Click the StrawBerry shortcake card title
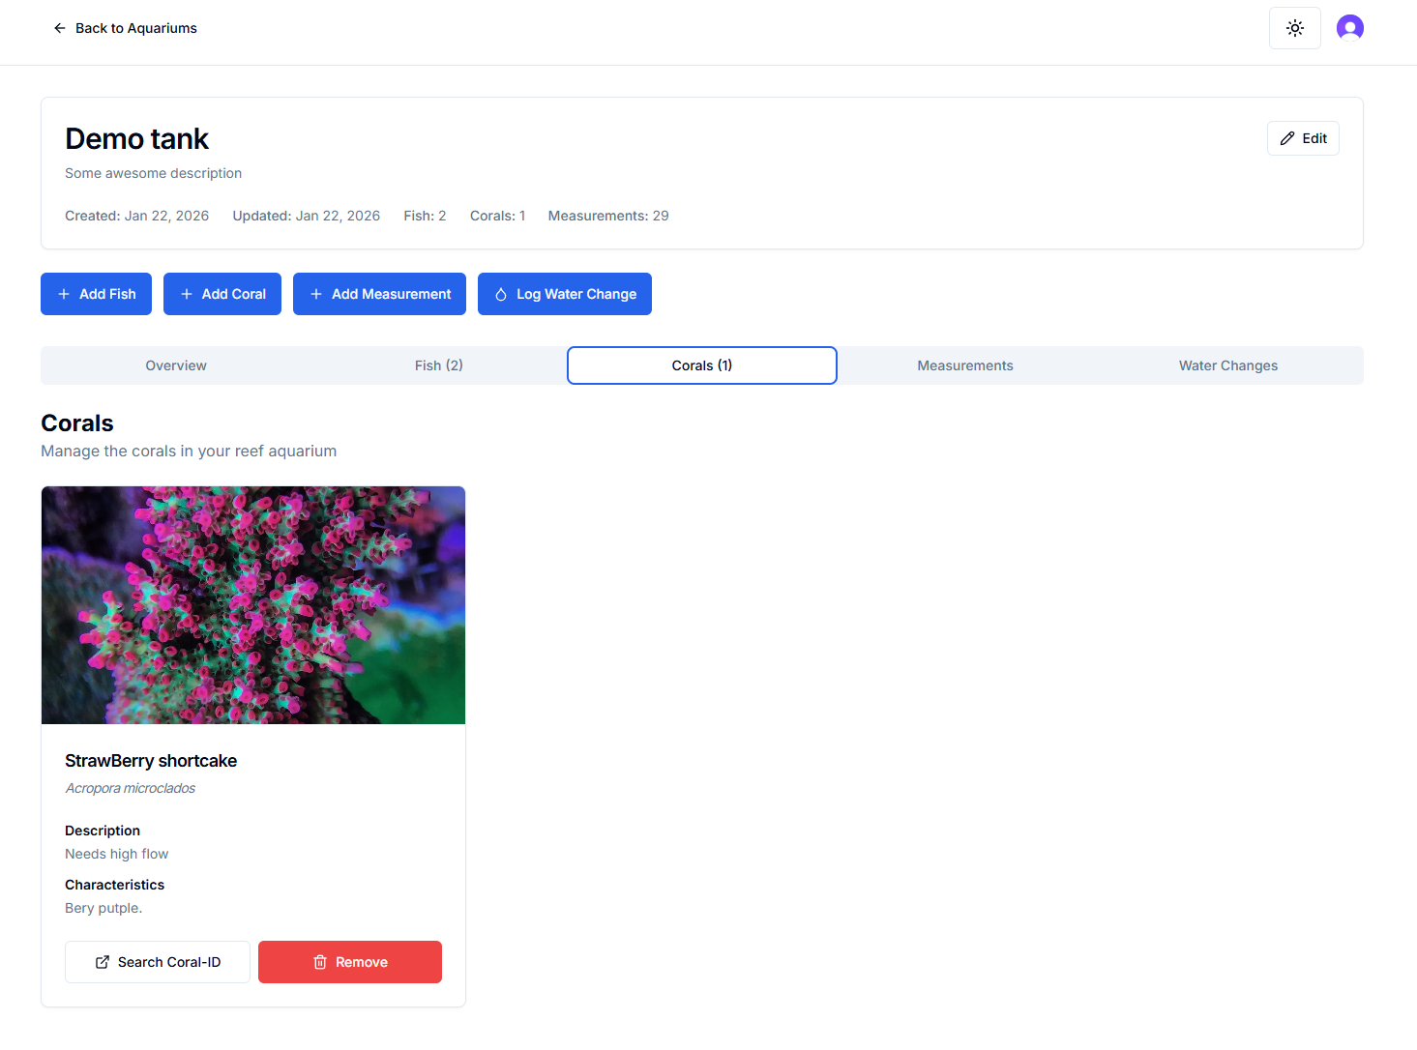 pyautogui.click(x=151, y=761)
